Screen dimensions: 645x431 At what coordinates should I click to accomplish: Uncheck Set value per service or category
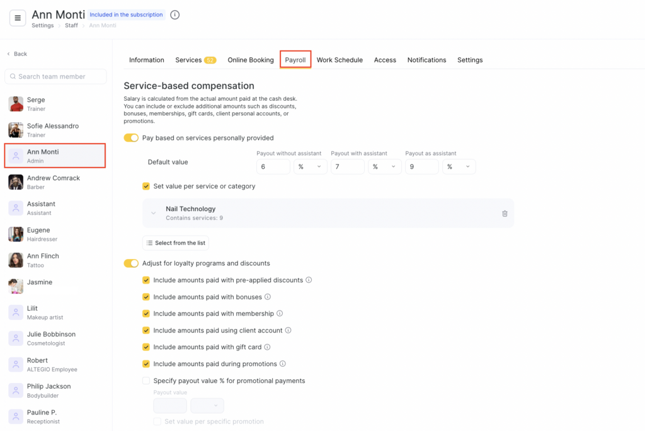[x=146, y=187]
